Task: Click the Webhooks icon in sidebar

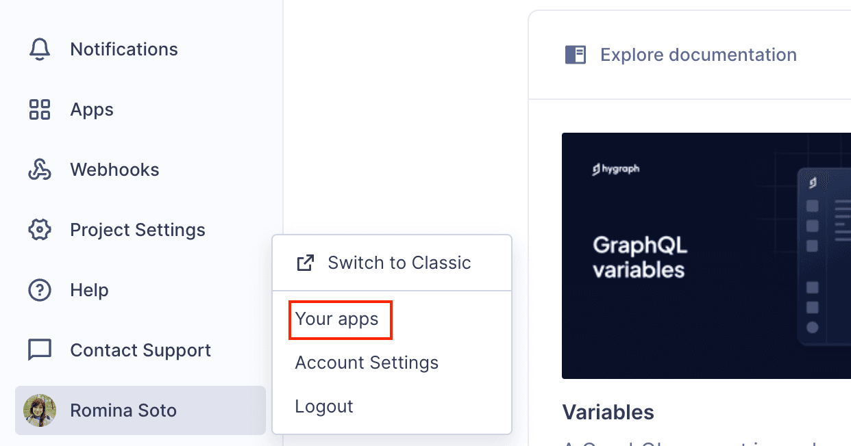Action: 40,170
